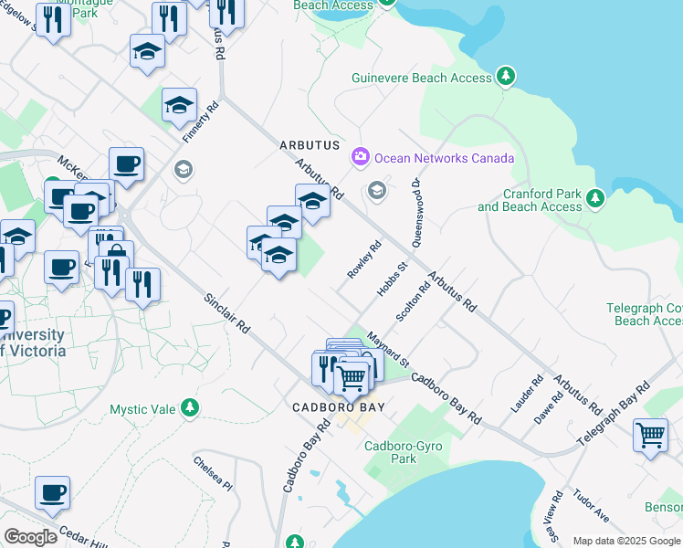Click the Hobbs St street label
This screenshot has height=548, width=683.
point(392,279)
